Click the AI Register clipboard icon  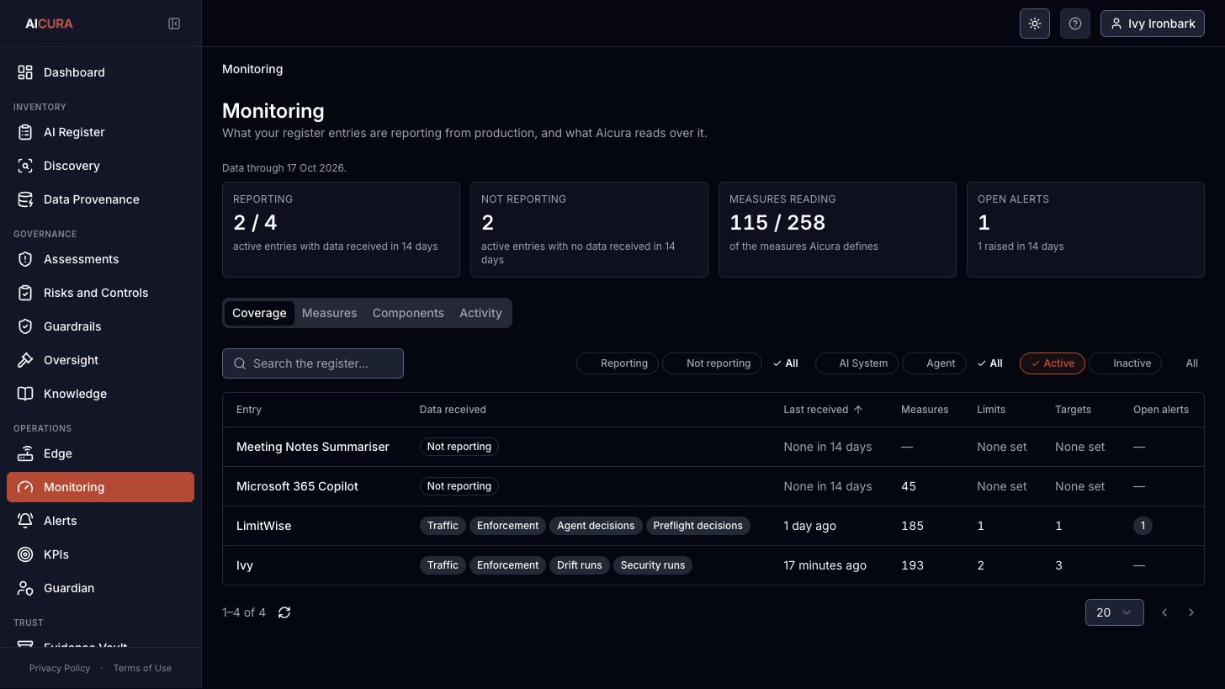[x=25, y=132]
